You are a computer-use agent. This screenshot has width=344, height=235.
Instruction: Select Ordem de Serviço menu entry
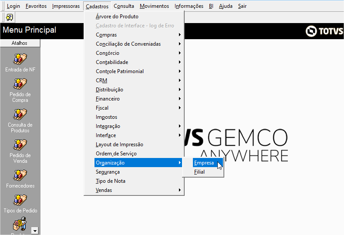[138, 154]
